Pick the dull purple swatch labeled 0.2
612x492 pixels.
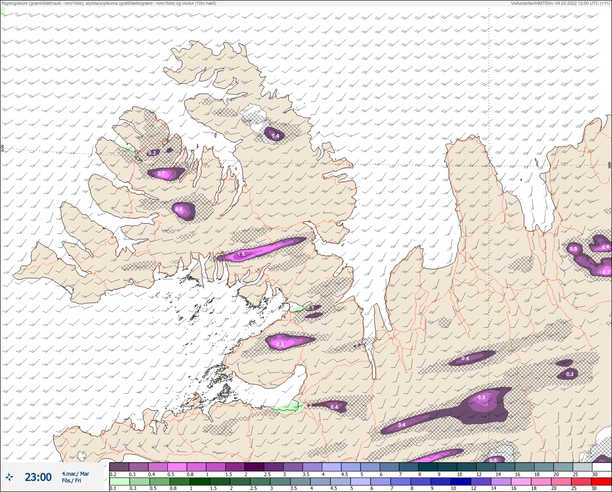(119, 467)
